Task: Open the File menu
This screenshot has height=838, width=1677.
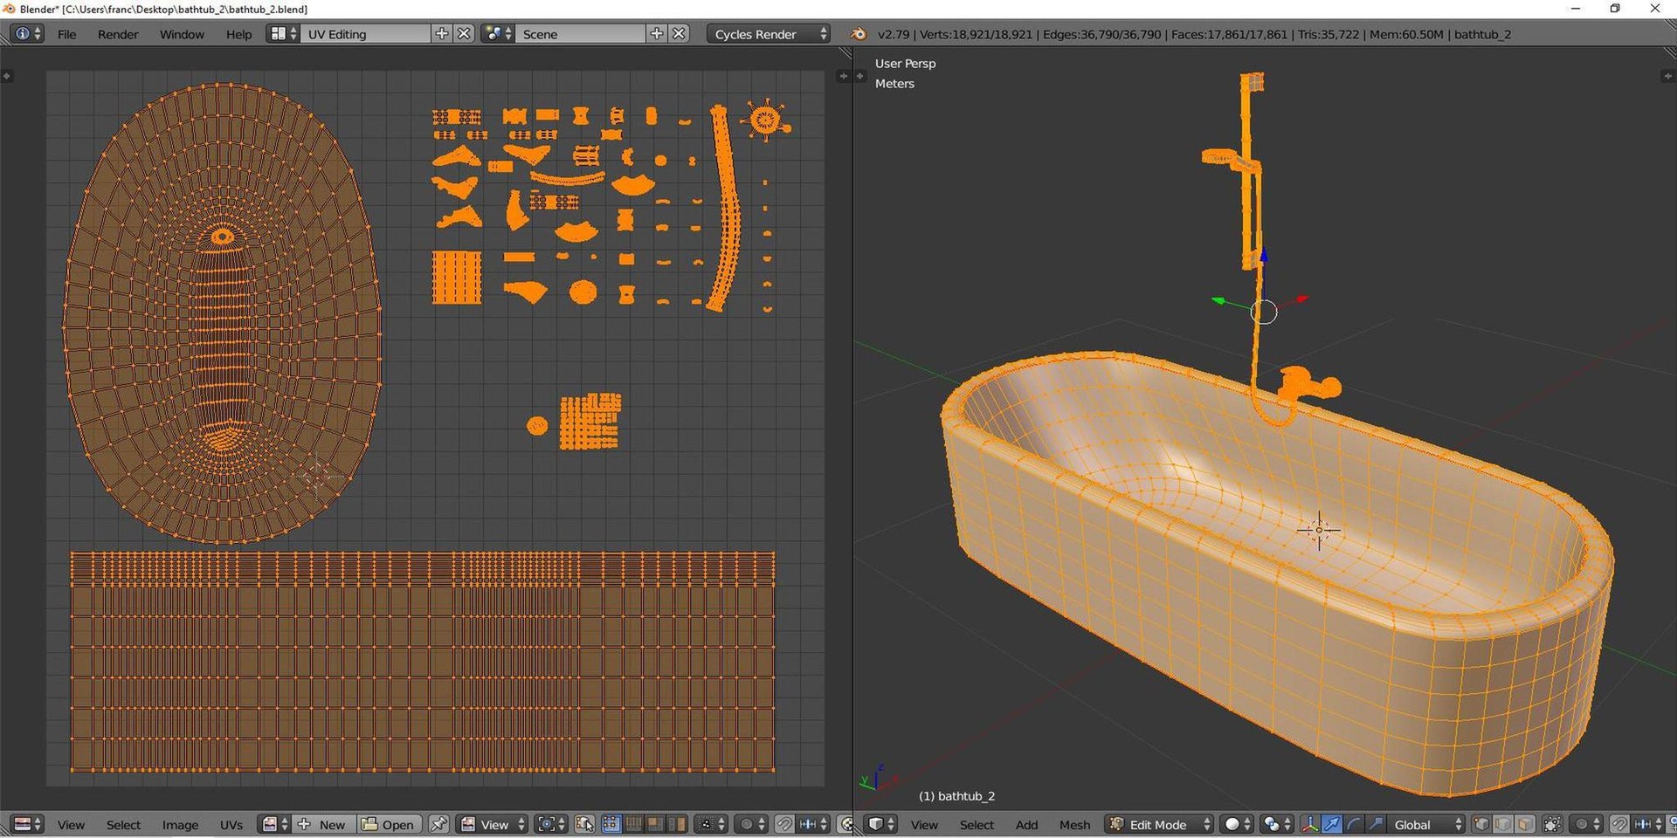Action: 66,35
